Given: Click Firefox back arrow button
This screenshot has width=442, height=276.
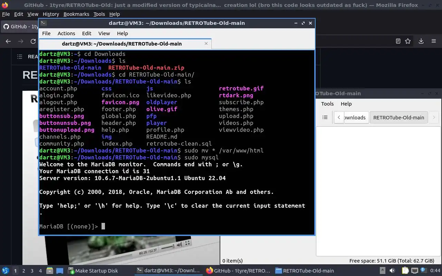Looking at the screenshot, I should [x=8, y=41].
